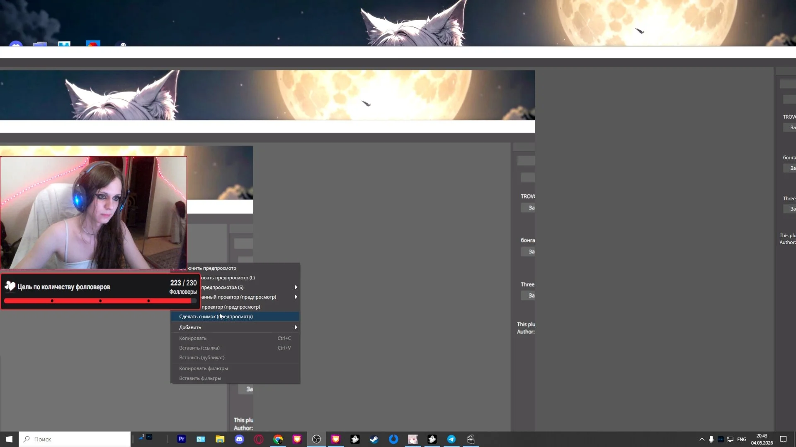Open Opera browser from the taskbar

point(259,439)
